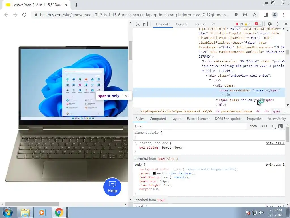Show hidden breadcrumbs on the left
Screen dimensions: 290x218
[137, 111]
